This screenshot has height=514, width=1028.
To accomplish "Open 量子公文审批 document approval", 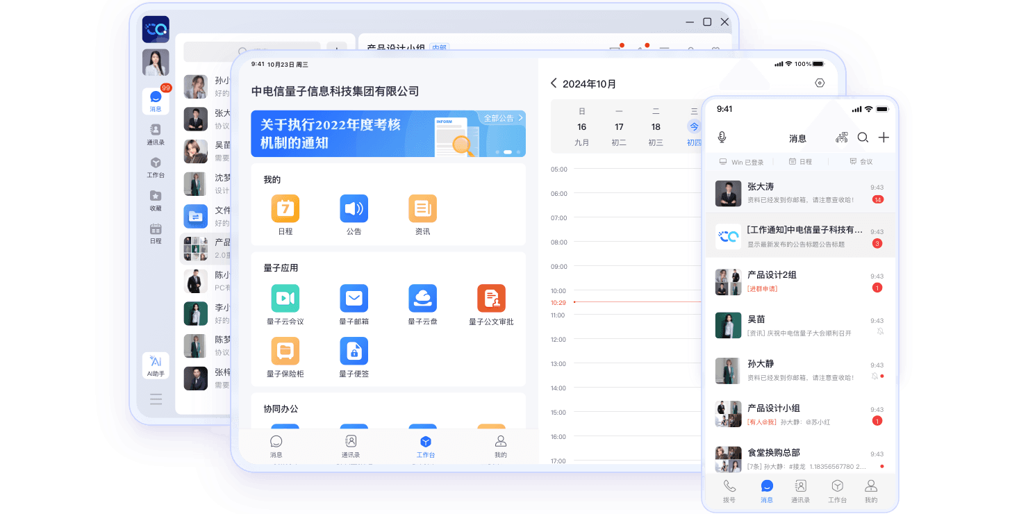I will click(x=491, y=299).
